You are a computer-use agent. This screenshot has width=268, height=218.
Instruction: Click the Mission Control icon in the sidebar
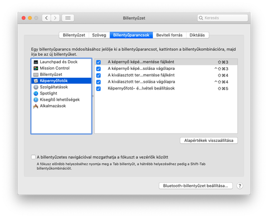click(x=36, y=68)
